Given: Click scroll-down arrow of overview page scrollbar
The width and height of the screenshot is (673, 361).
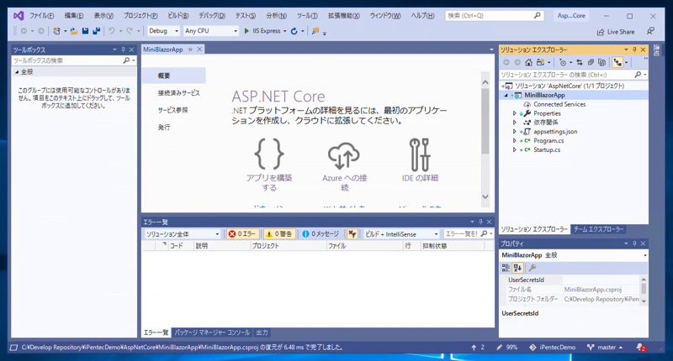Looking at the screenshot, I should 485,196.
